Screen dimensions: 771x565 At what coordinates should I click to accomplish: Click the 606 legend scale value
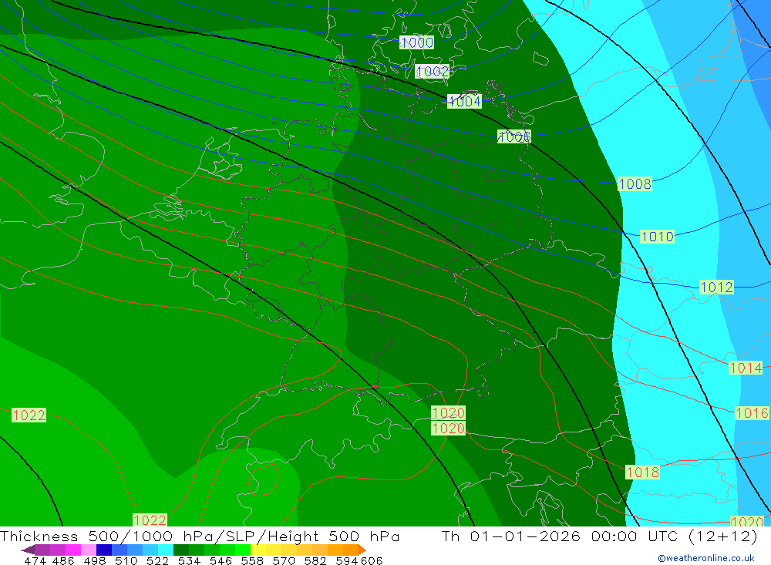click(x=372, y=561)
